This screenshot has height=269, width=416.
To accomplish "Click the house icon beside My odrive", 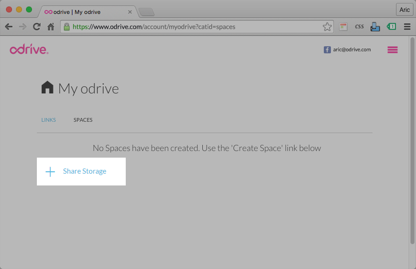I will click(47, 88).
